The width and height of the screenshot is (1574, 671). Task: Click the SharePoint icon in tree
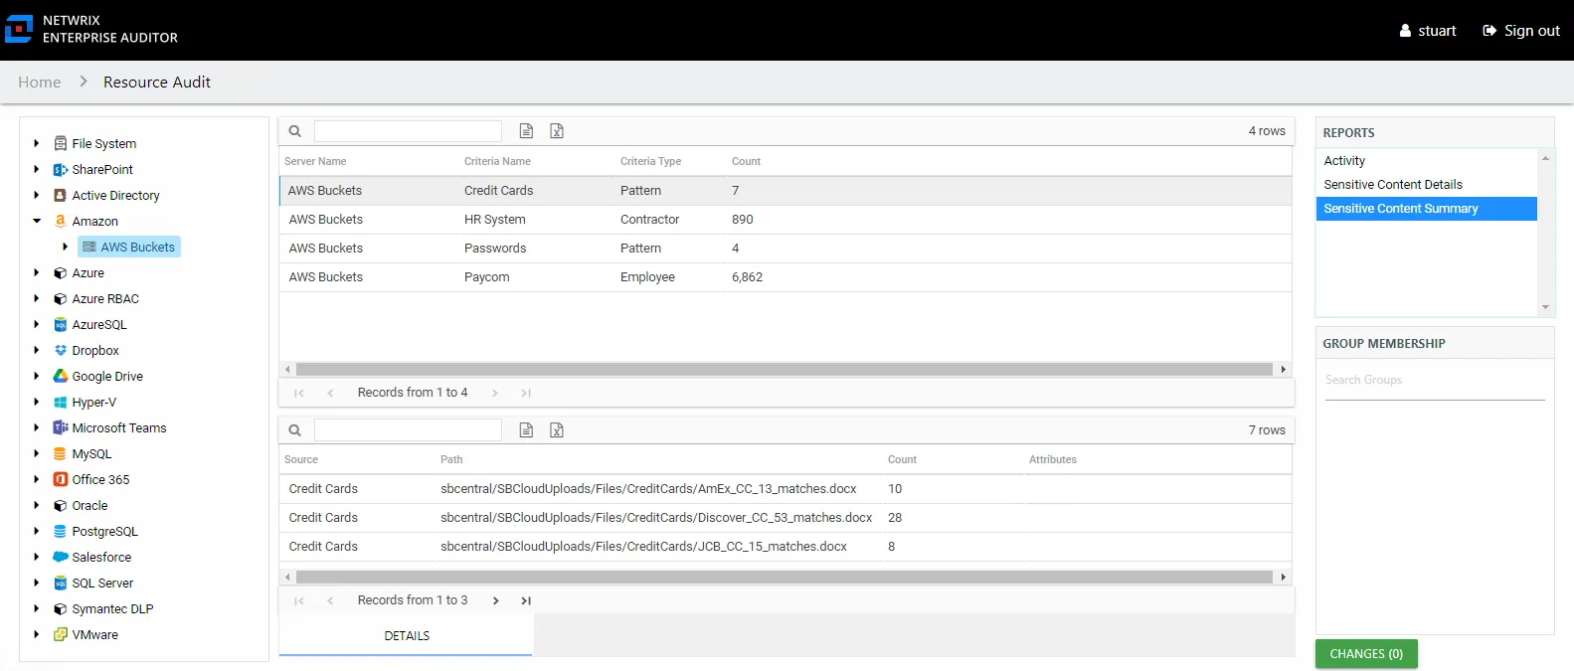point(61,169)
